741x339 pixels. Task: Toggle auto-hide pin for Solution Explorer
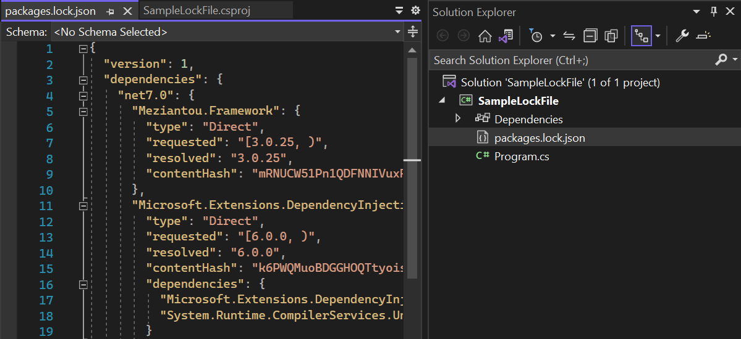tap(714, 12)
